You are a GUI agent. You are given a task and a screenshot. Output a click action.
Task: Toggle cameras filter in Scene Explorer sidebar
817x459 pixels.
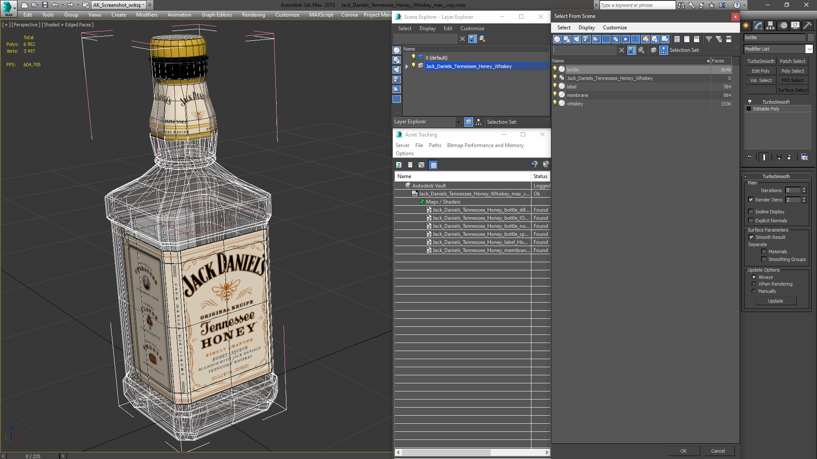[397, 79]
